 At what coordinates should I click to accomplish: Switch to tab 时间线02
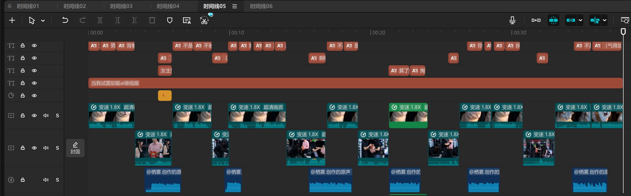pyautogui.click(x=75, y=6)
